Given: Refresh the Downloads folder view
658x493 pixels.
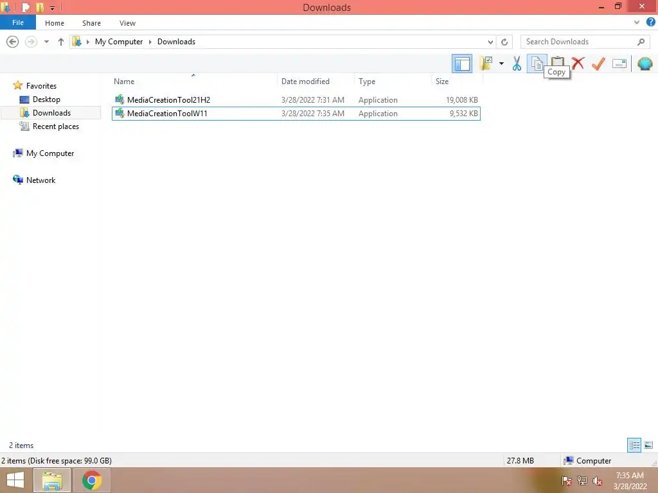Looking at the screenshot, I should tap(504, 42).
